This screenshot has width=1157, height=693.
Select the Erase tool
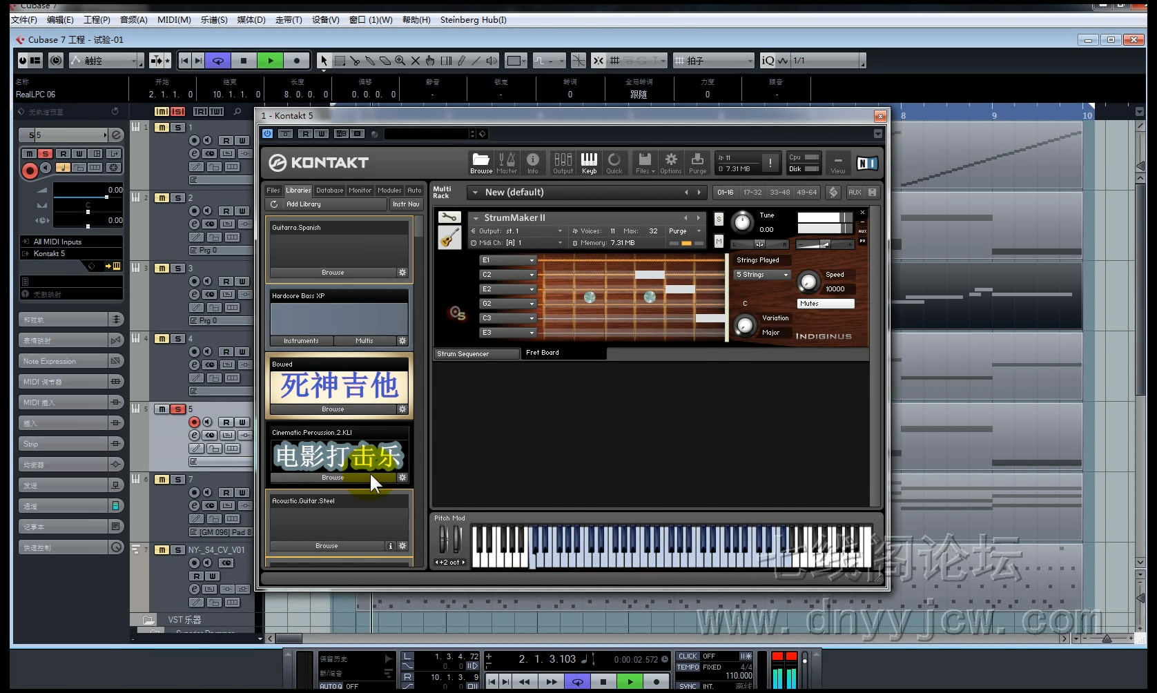(x=385, y=61)
